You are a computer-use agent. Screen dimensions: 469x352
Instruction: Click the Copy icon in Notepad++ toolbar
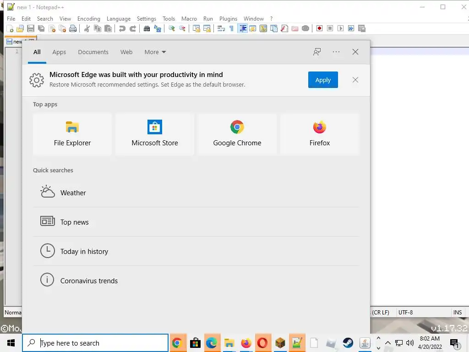(98, 28)
